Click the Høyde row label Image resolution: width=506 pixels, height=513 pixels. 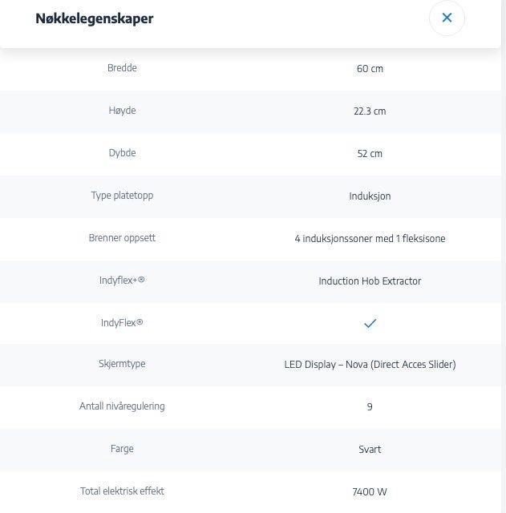pyautogui.click(x=122, y=111)
